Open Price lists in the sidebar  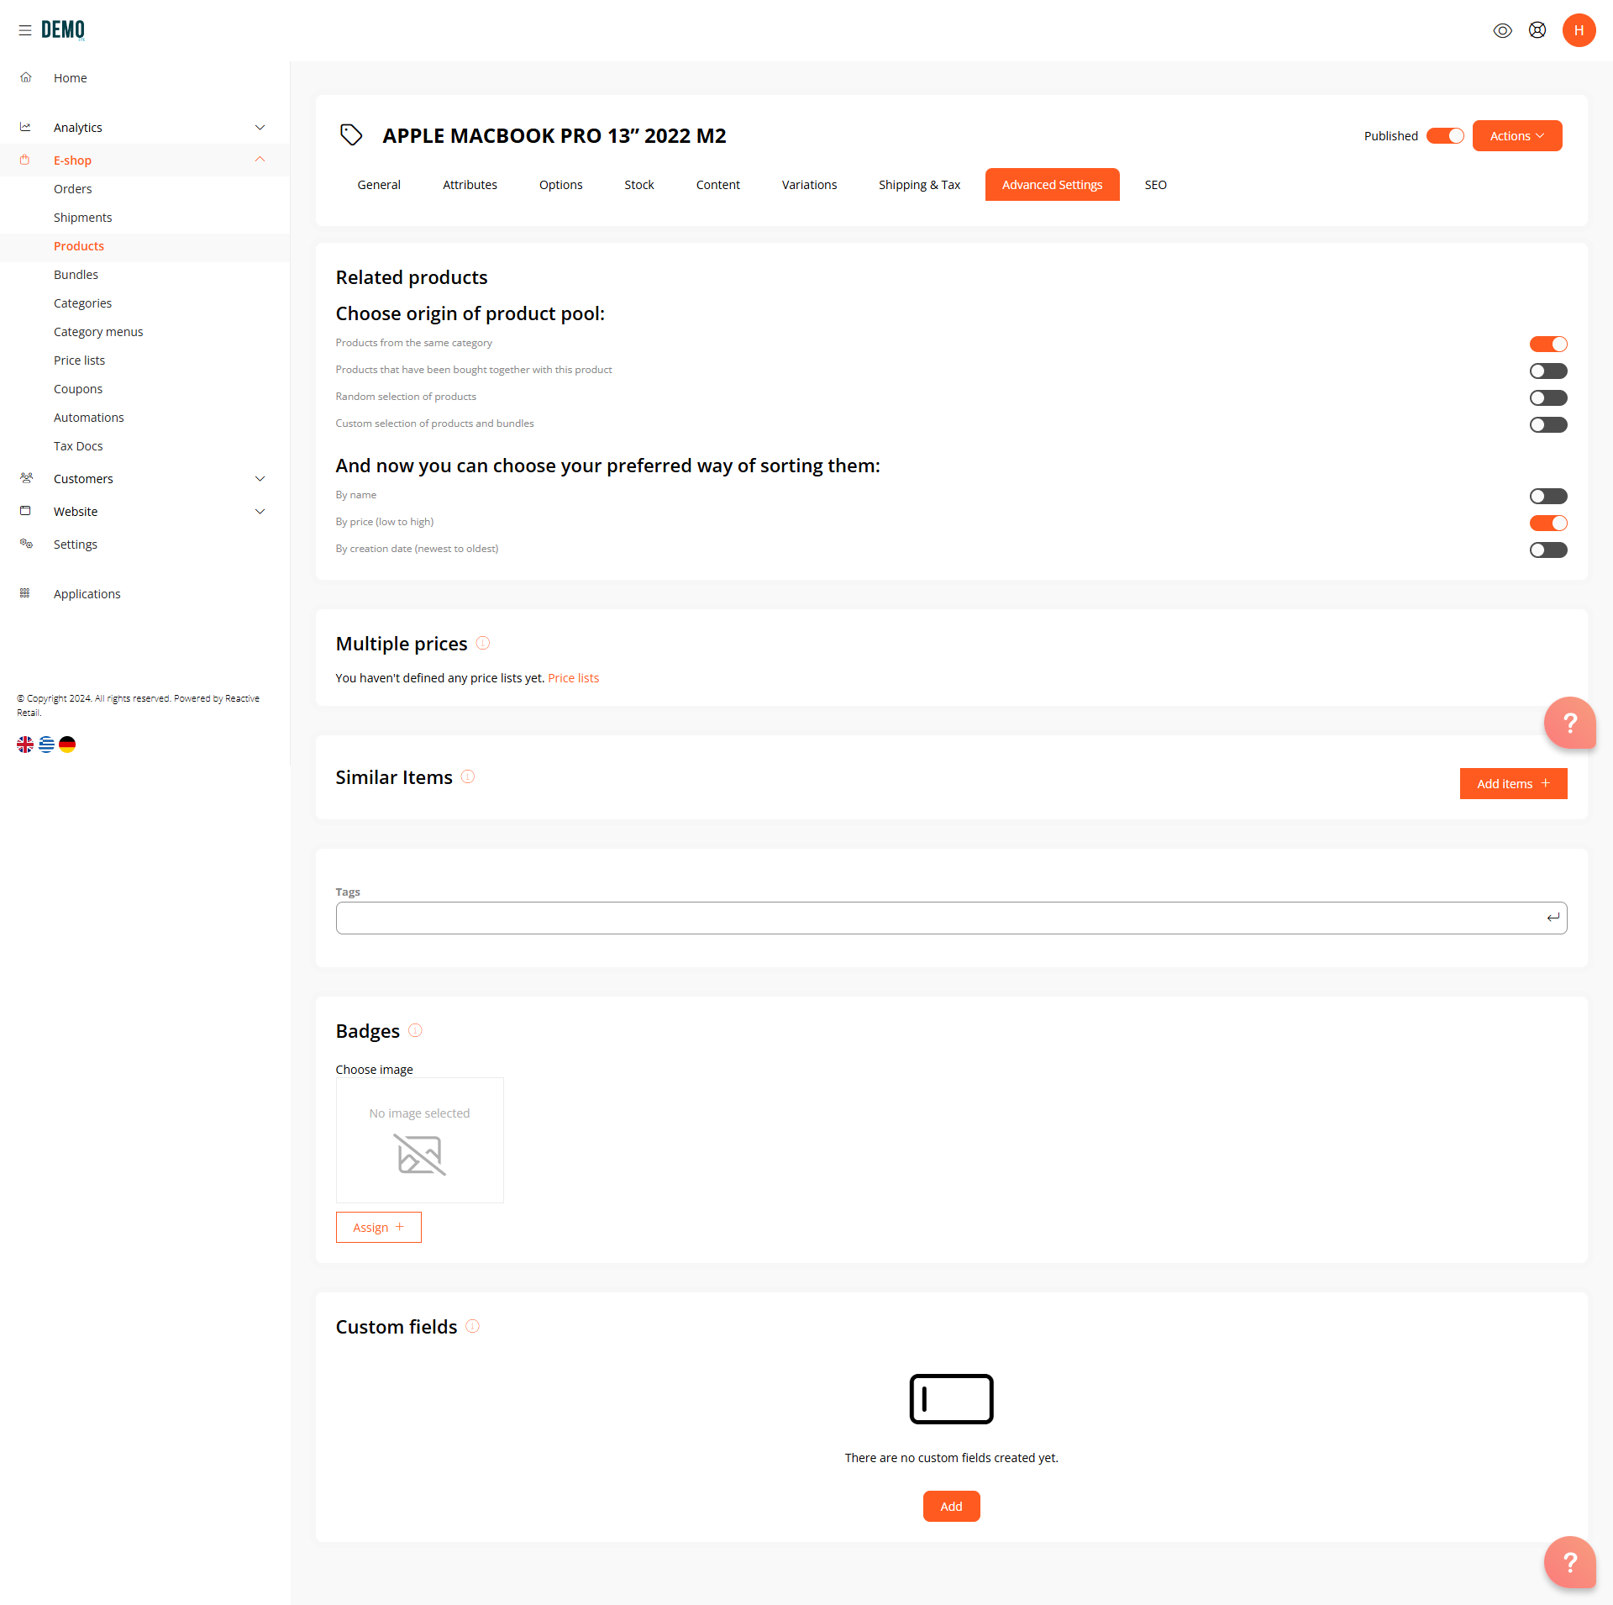[80, 360]
